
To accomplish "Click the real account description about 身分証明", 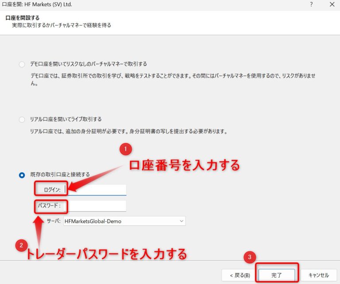I will tap(128, 131).
